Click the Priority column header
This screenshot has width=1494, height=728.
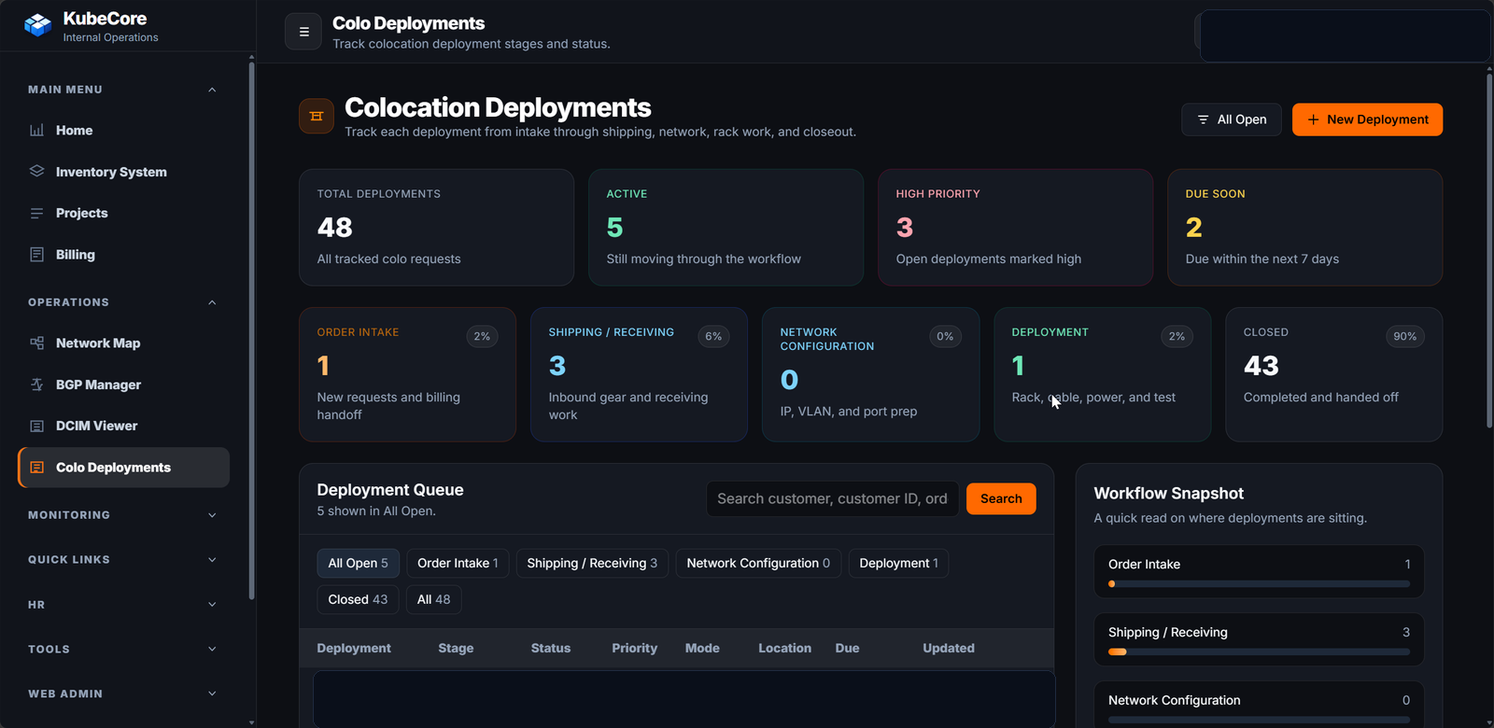[635, 648]
